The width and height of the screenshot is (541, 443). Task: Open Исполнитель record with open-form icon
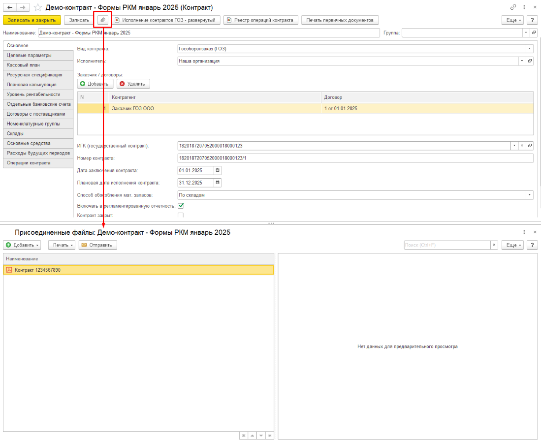click(530, 61)
